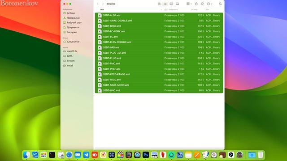The height and width of the screenshot is (161, 287).
Task: Open Рабочий стол in the sidebar
Action: click(x=74, y=23)
